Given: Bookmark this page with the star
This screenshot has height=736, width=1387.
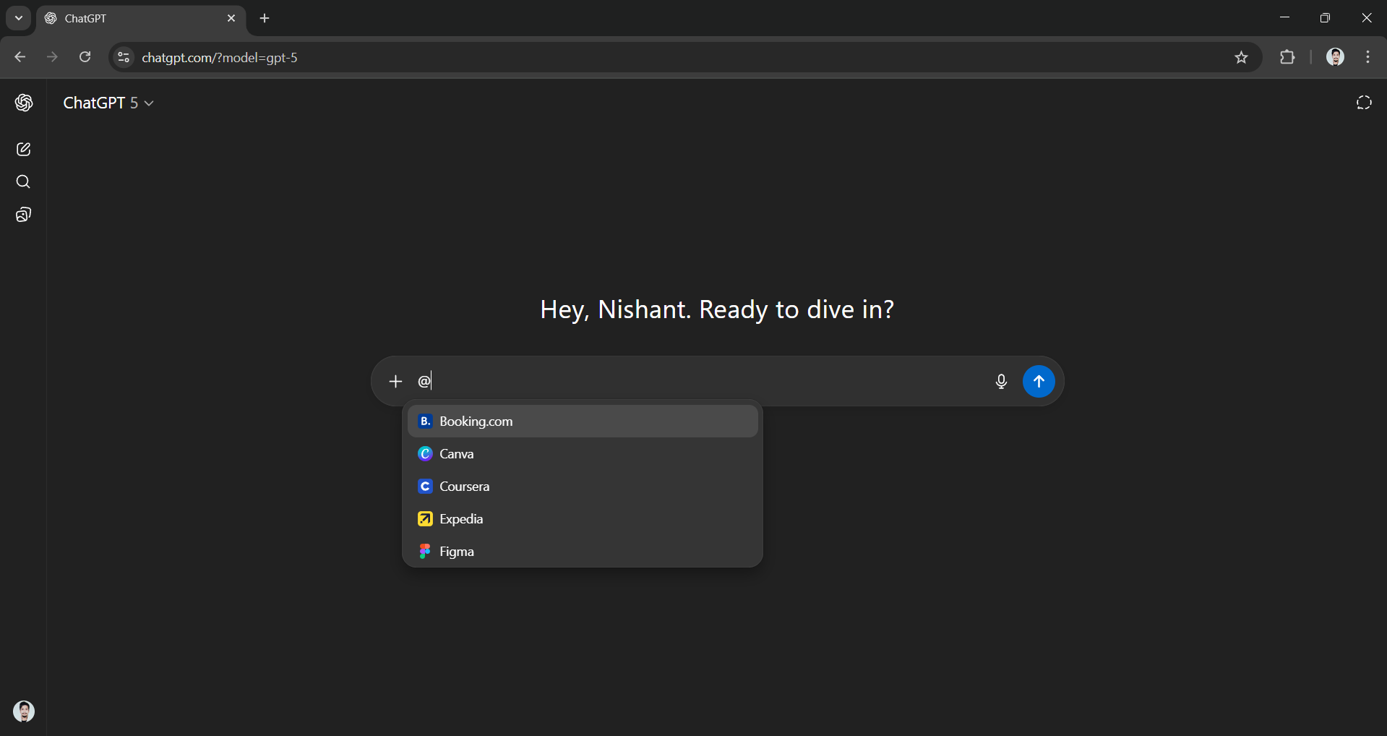Looking at the screenshot, I should point(1242,57).
